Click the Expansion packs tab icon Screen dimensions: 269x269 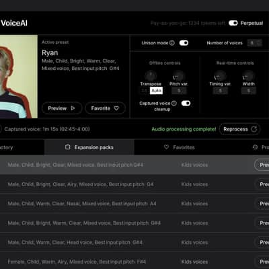coord(68,147)
